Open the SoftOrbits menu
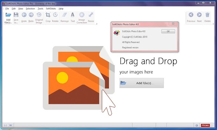Screen dimensions: 217x130 coord(51,9)
